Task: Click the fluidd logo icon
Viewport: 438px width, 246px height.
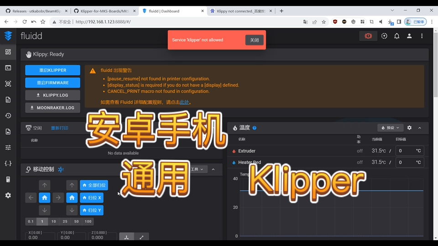Action: (8, 36)
